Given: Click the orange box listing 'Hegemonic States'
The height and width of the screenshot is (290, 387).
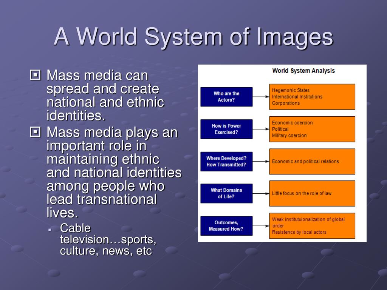Looking at the screenshot, I should (312, 97).
